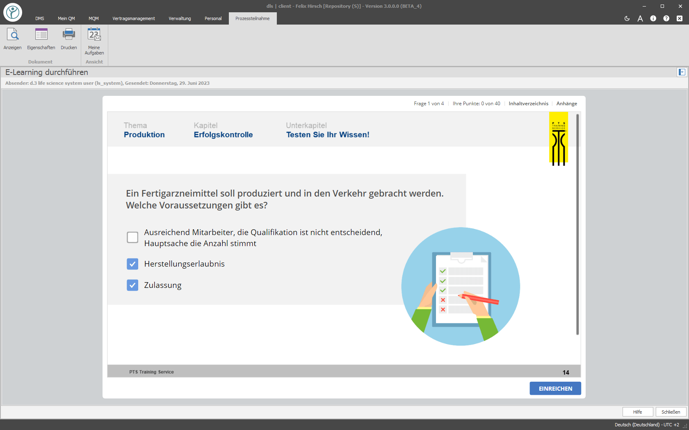Open the Vertragsmanagement tab
Viewport: 689px width, 430px height.
[133, 18]
